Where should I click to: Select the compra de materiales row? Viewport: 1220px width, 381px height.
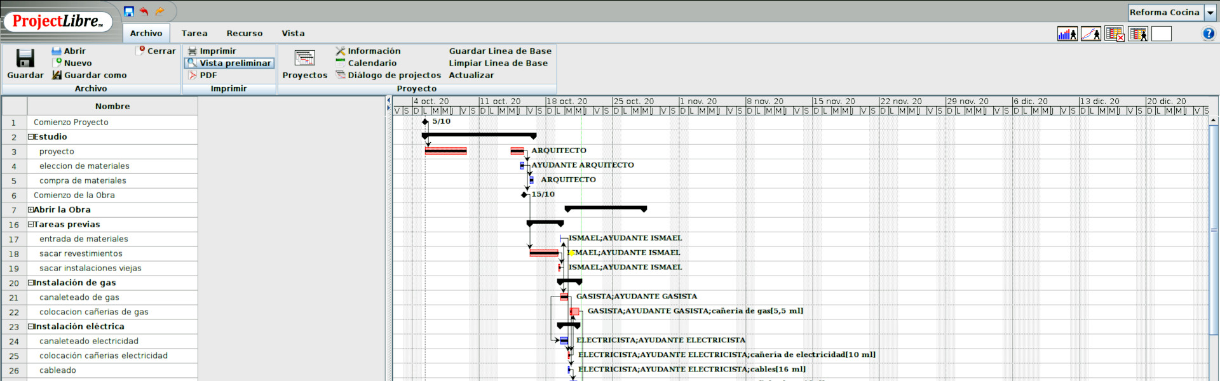pos(112,180)
